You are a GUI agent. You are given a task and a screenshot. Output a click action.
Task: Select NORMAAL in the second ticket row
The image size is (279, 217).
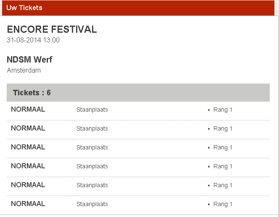(28, 128)
